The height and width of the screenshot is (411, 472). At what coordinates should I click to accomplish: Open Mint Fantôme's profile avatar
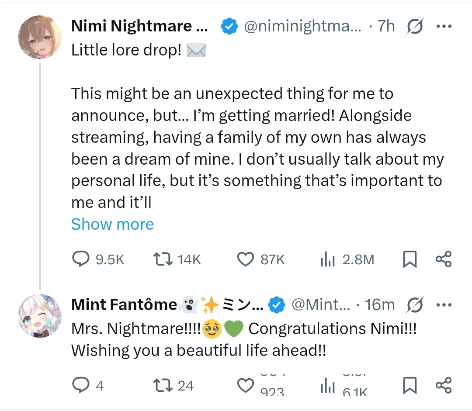click(x=39, y=316)
